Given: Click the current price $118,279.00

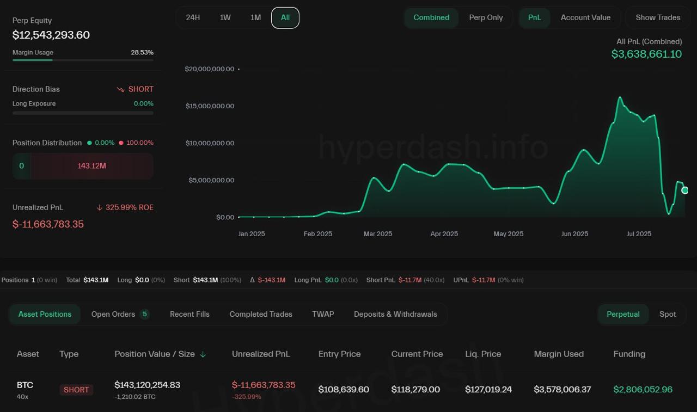Looking at the screenshot, I should click(415, 390).
